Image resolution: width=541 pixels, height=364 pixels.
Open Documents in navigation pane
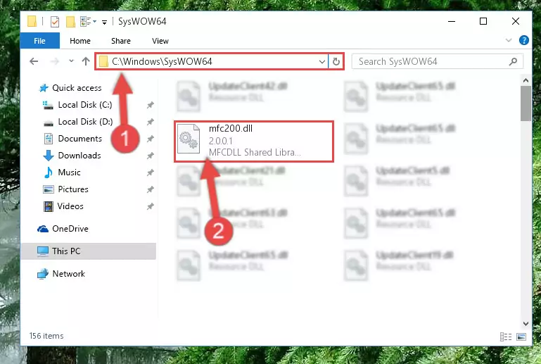click(x=79, y=139)
